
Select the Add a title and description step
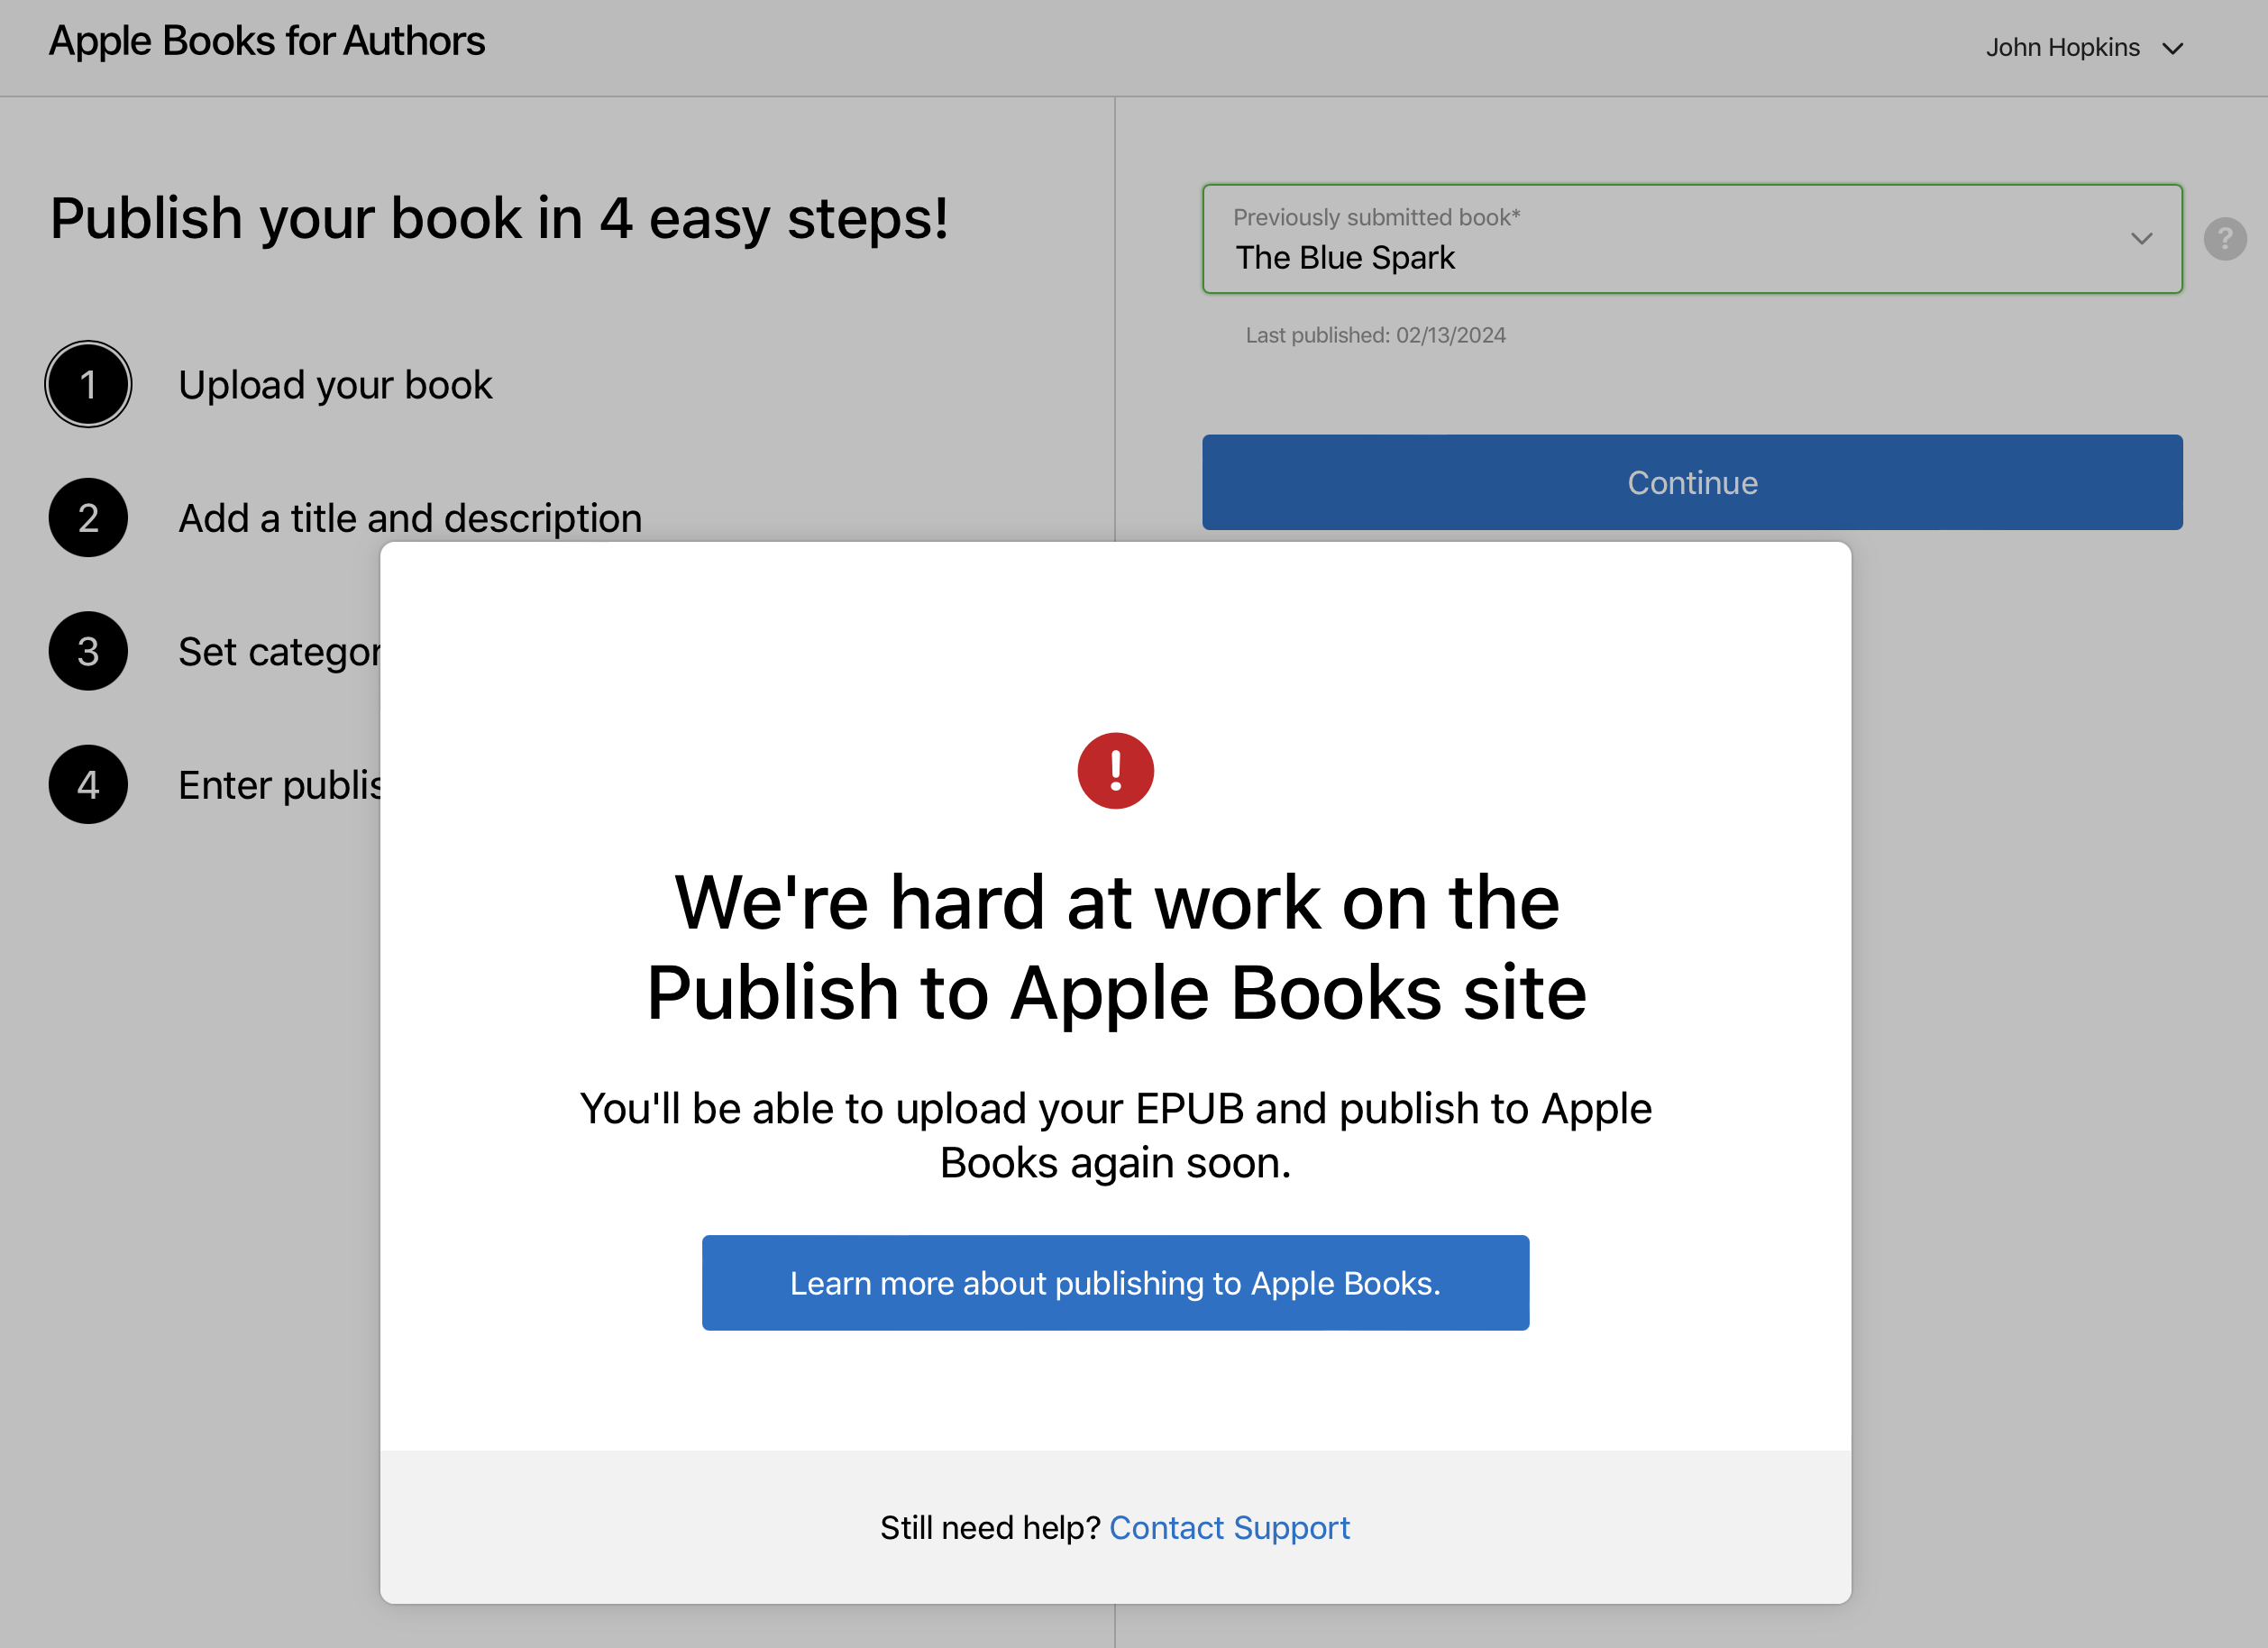click(x=410, y=517)
